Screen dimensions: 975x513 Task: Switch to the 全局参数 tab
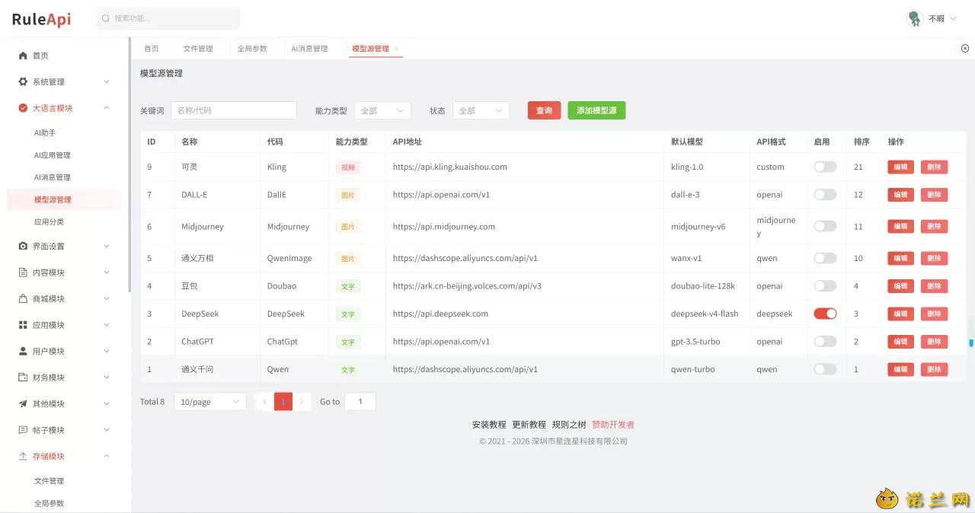point(252,49)
